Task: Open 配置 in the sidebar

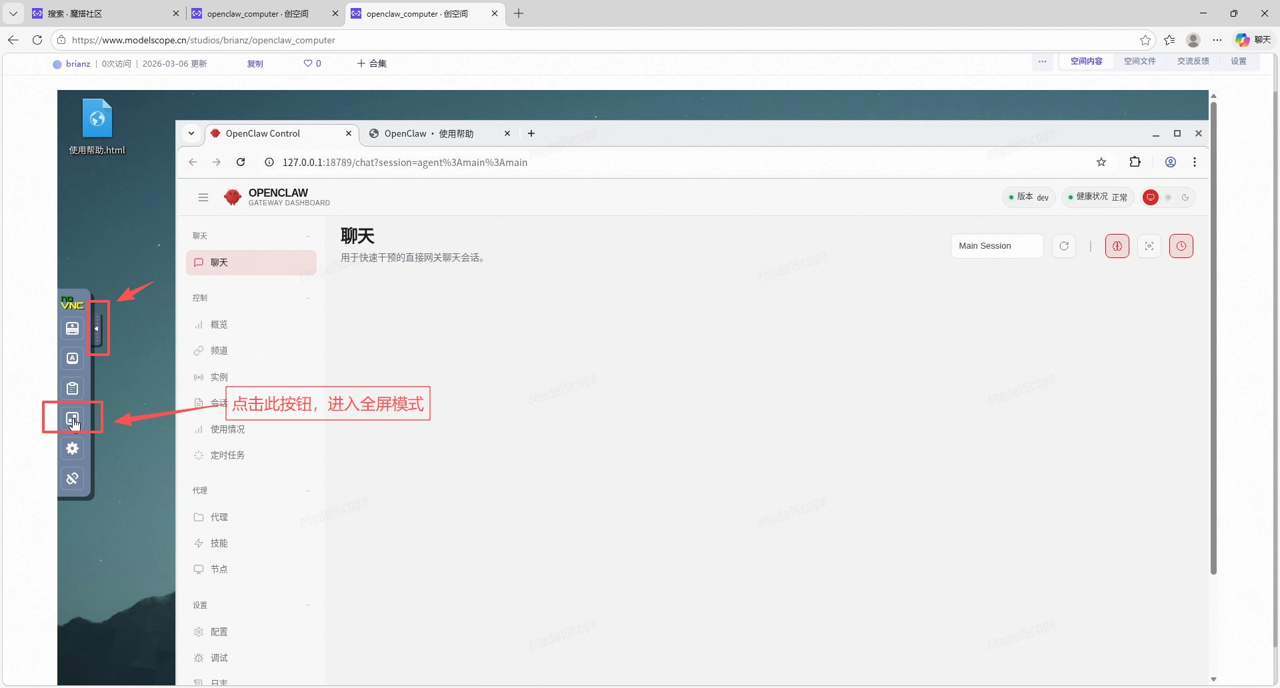Action: tap(251, 632)
